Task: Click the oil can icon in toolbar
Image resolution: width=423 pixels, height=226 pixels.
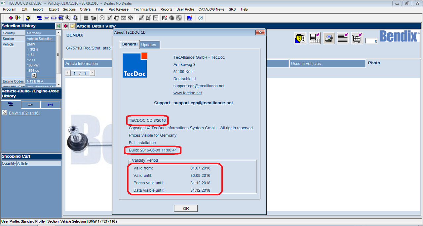Action: [x=117, y=18]
